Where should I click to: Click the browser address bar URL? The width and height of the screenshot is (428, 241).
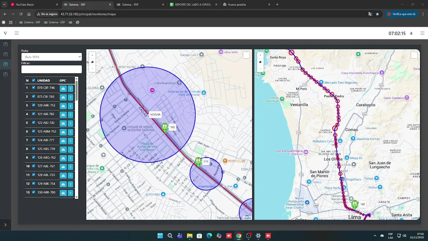pyautogui.click(x=88, y=14)
